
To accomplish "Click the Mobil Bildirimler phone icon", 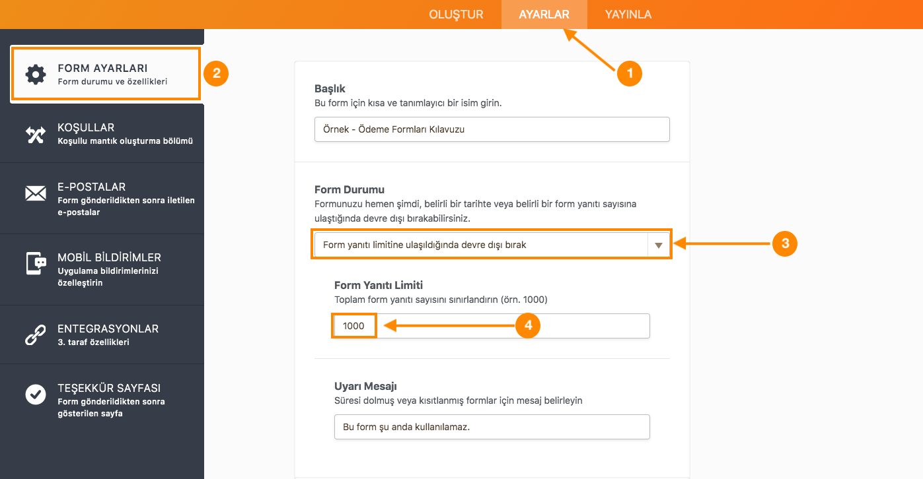I will [35, 263].
